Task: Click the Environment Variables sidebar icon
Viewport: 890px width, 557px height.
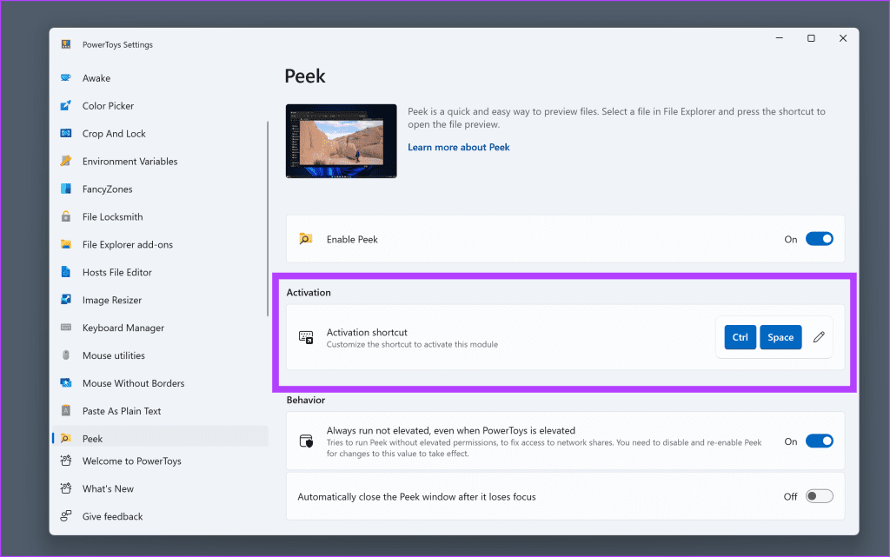Action: [66, 161]
